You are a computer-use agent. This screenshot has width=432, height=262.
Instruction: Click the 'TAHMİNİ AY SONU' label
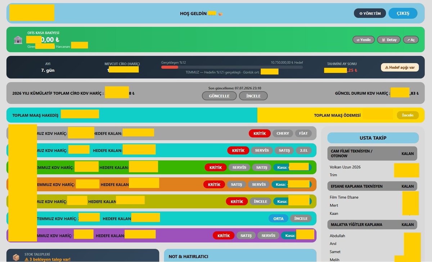point(342,64)
